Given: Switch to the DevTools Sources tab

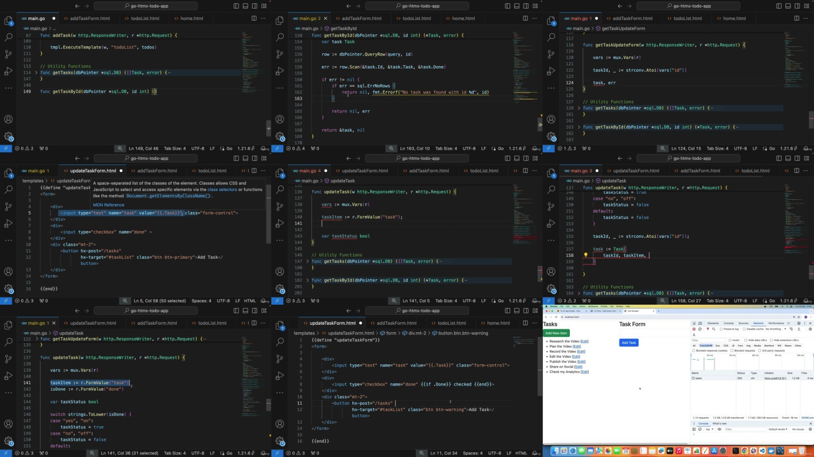Looking at the screenshot, I should pos(743,323).
